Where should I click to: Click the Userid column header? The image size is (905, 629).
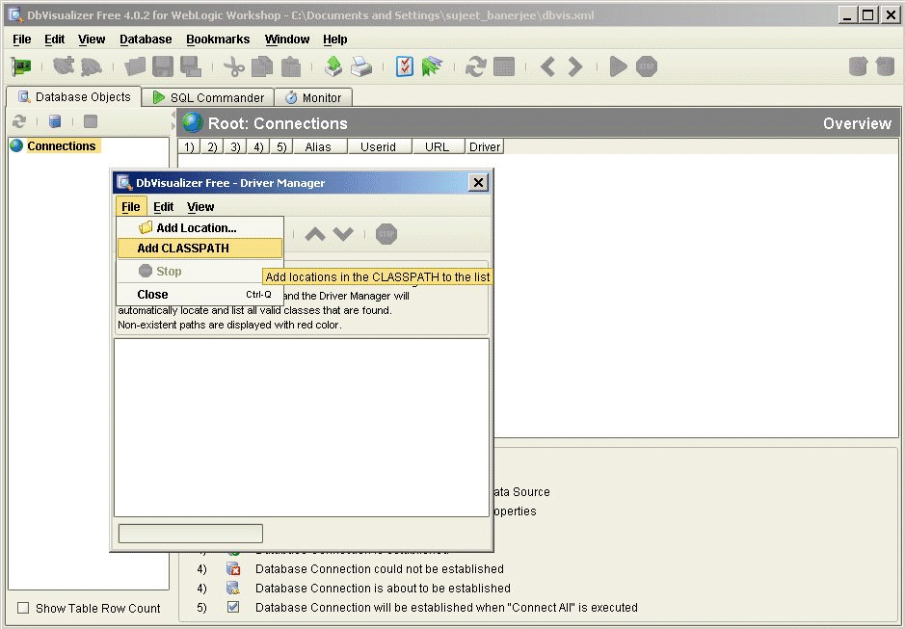[378, 146]
